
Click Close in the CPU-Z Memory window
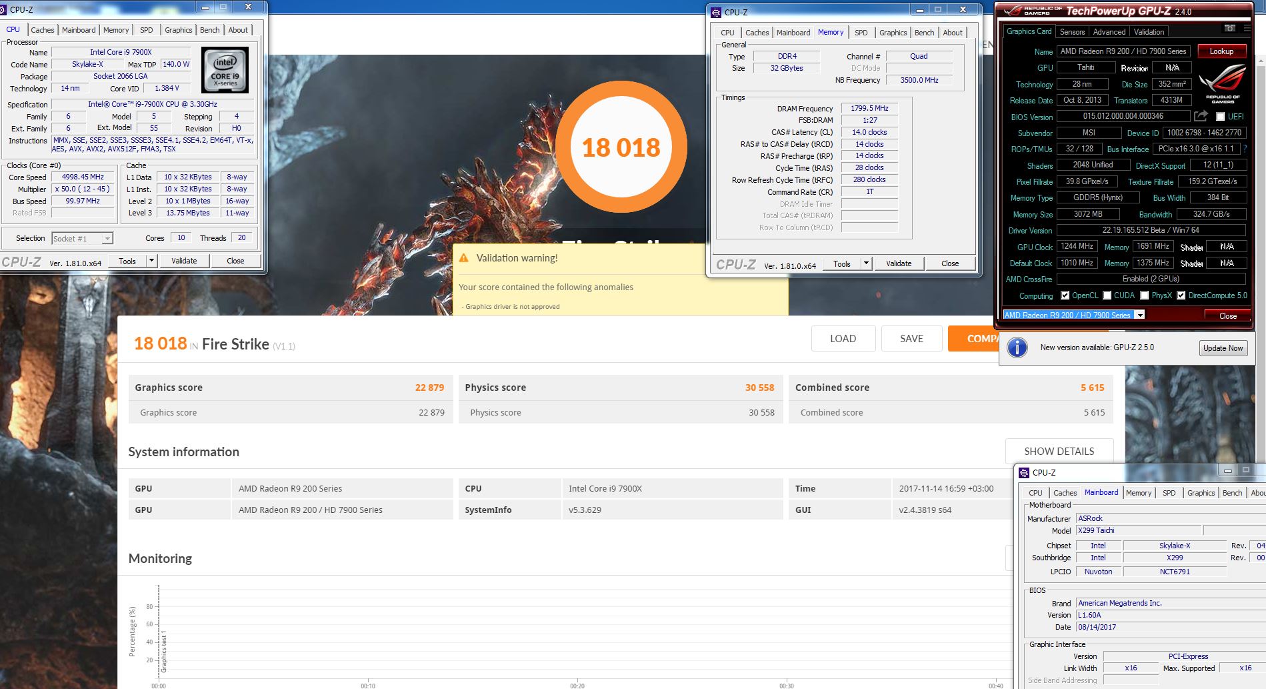[x=950, y=263]
